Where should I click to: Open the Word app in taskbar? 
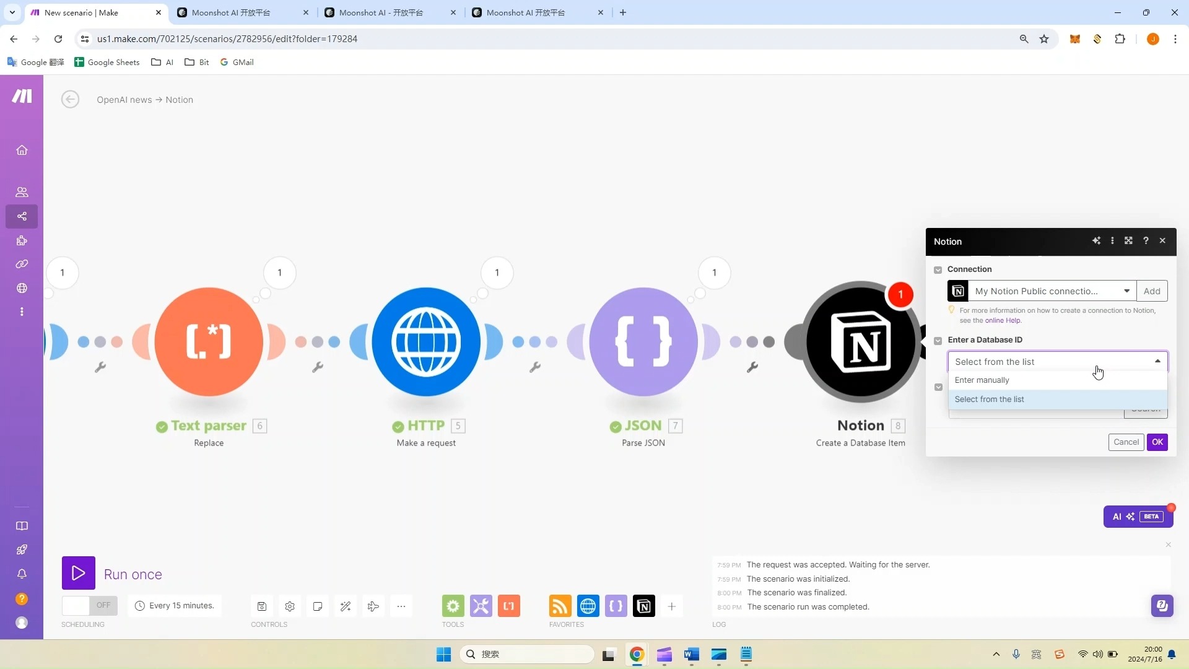click(691, 654)
